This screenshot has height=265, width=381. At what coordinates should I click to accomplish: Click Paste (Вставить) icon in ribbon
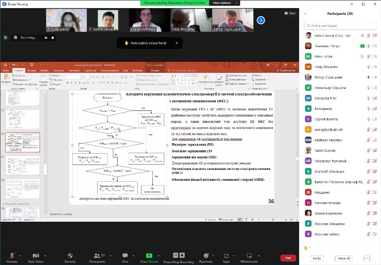pyautogui.click(x=6, y=79)
